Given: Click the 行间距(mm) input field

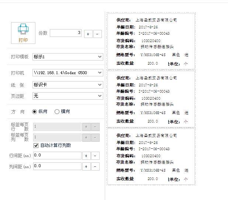Looking at the screenshot, I should tap(57, 155).
